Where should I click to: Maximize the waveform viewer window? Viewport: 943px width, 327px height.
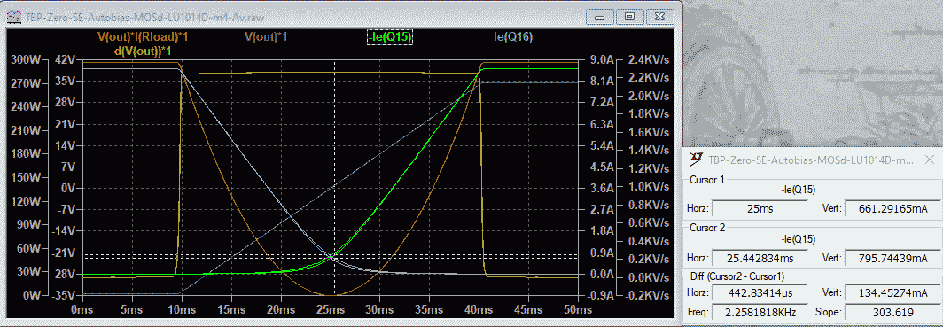(629, 17)
